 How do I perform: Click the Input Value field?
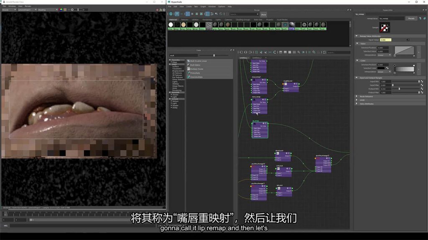tap(386, 40)
